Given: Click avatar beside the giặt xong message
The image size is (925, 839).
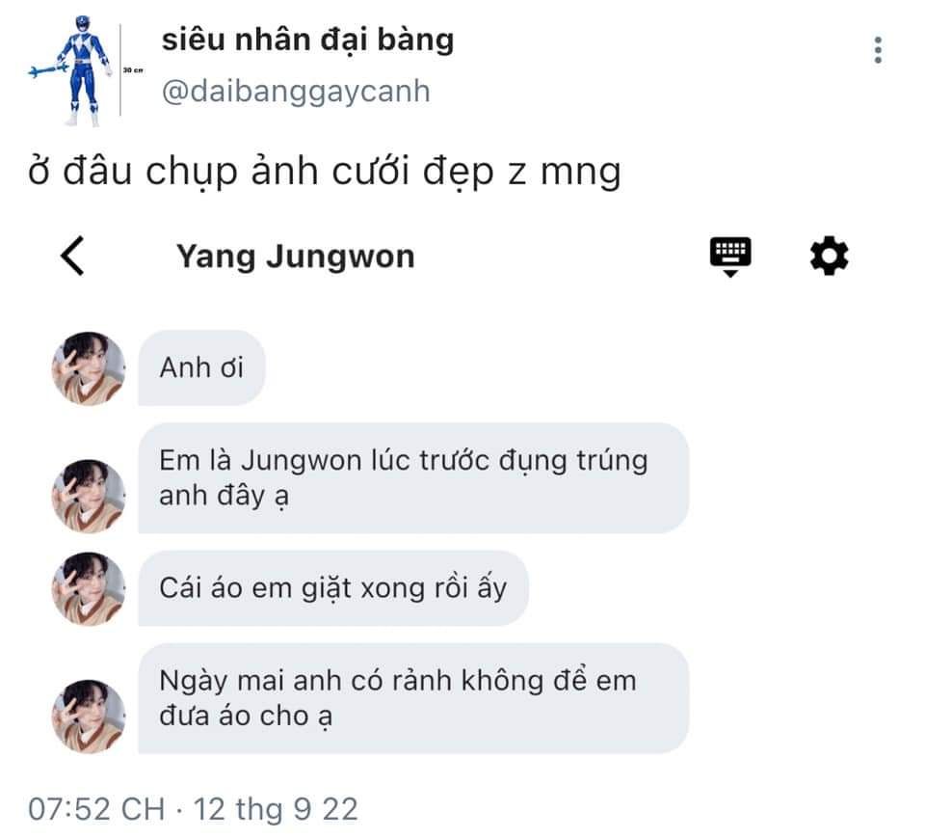Looking at the screenshot, I should click(x=89, y=588).
